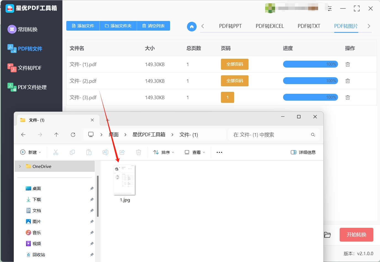Click Delete trash icon in Explorer toolbar
Viewport: 380px width, 262px height.
point(139,152)
